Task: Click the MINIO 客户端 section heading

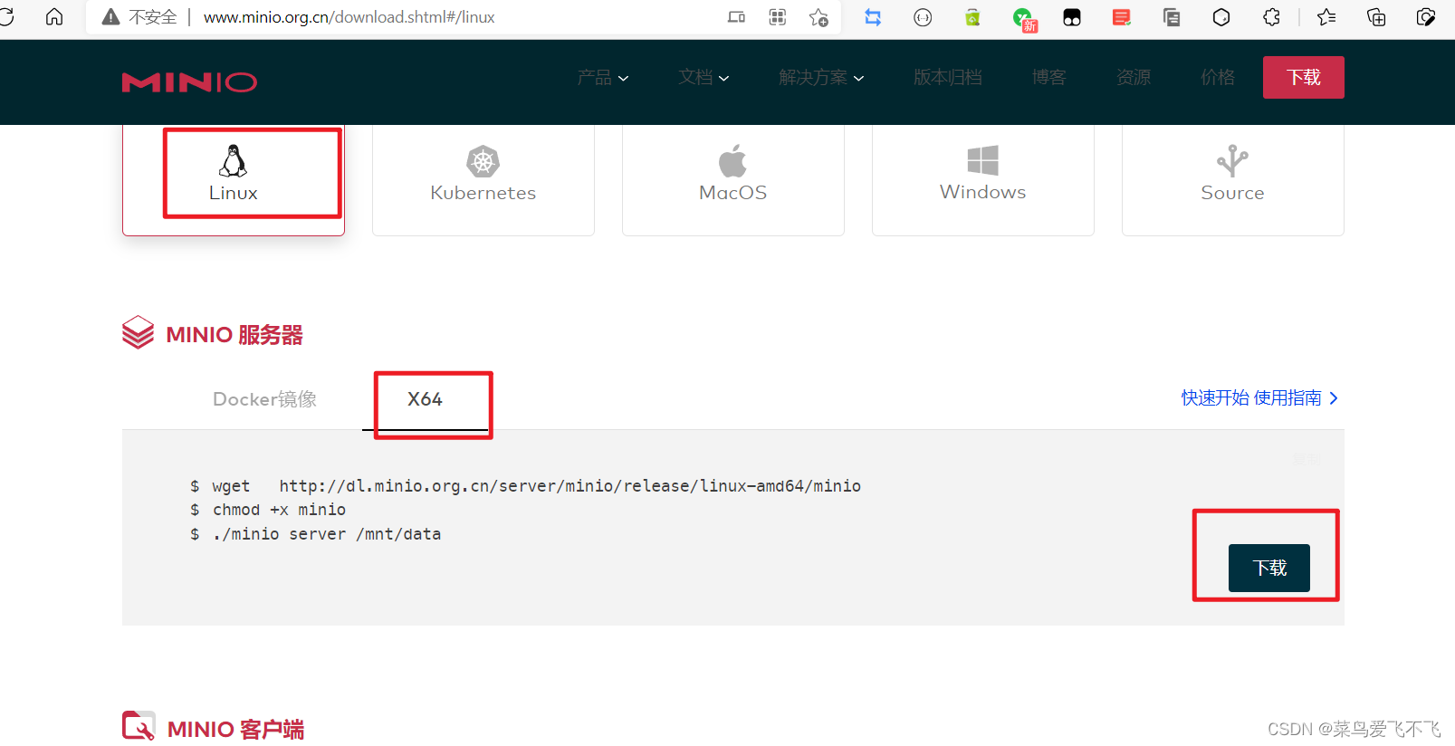Action: click(235, 730)
